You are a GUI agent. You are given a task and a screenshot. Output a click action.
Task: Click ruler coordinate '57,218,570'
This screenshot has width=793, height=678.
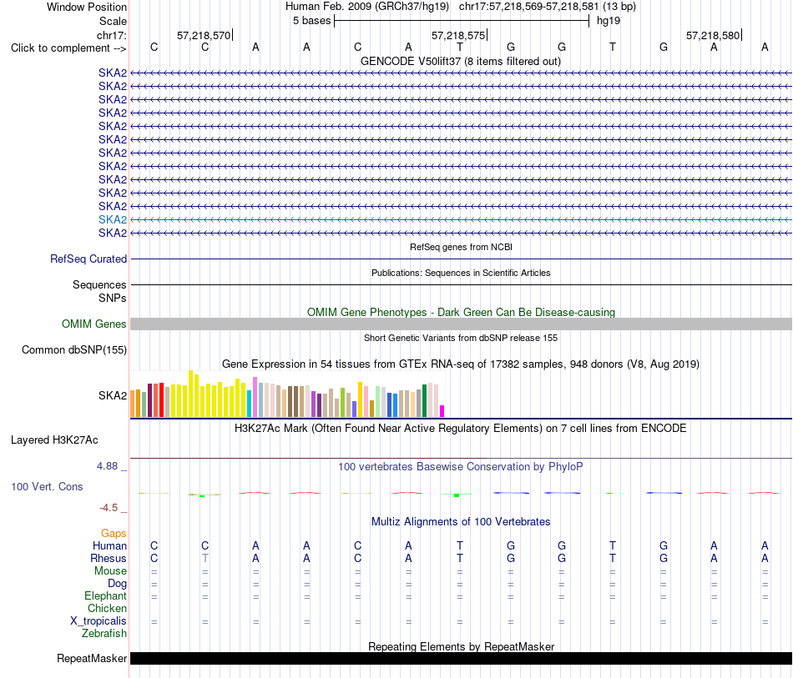(x=204, y=35)
